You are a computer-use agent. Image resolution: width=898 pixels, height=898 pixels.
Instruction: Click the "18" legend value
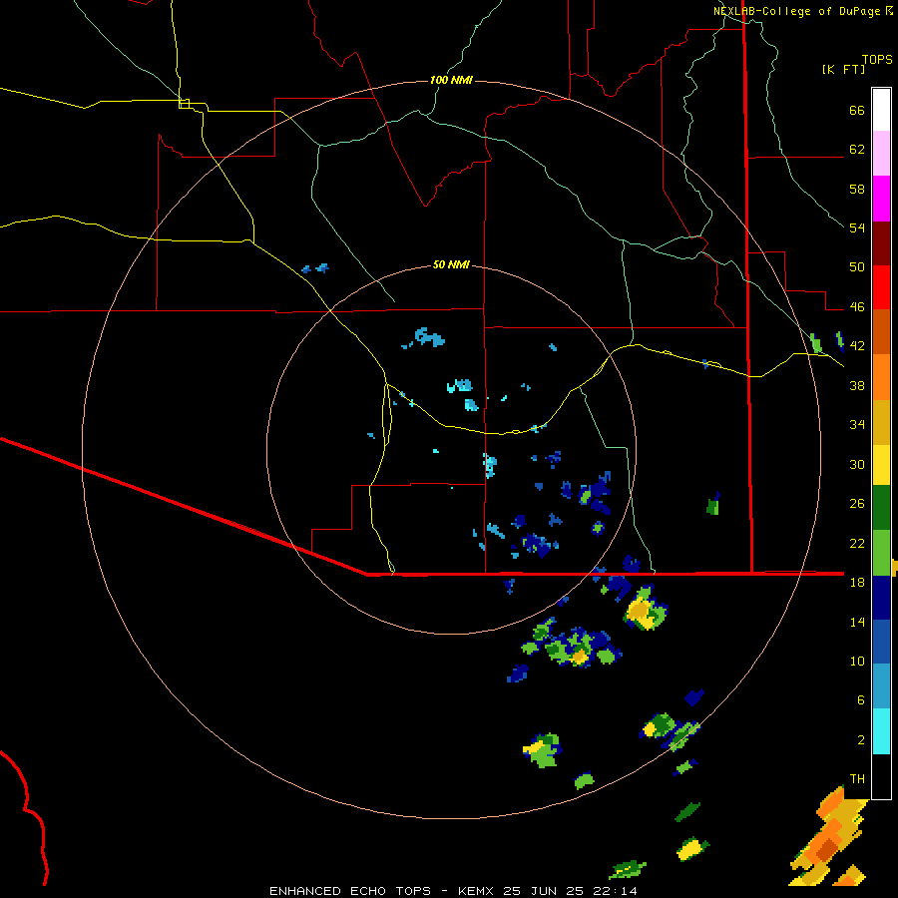click(857, 583)
